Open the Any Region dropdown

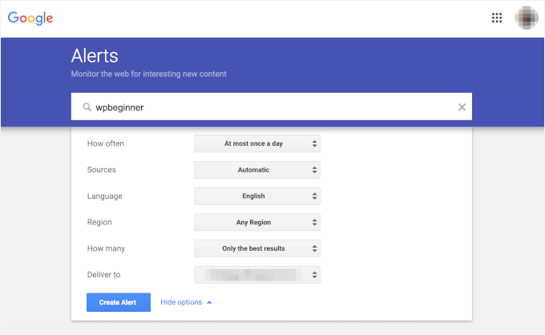pyautogui.click(x=256, y=223)
